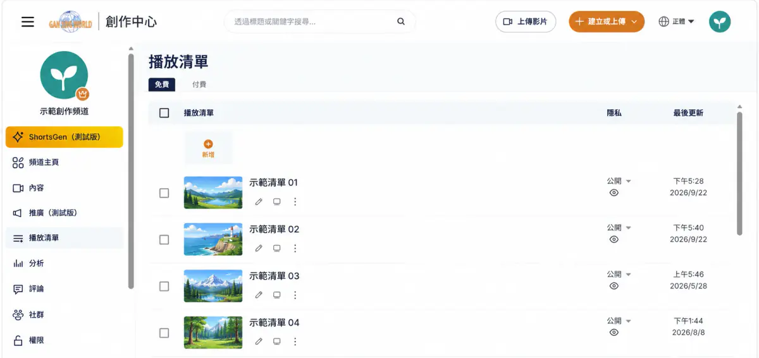The height and width of the screenshot is (358, 759).
Task: Open the 示範清單 03 mountain thumbnail
Action: 213,286
